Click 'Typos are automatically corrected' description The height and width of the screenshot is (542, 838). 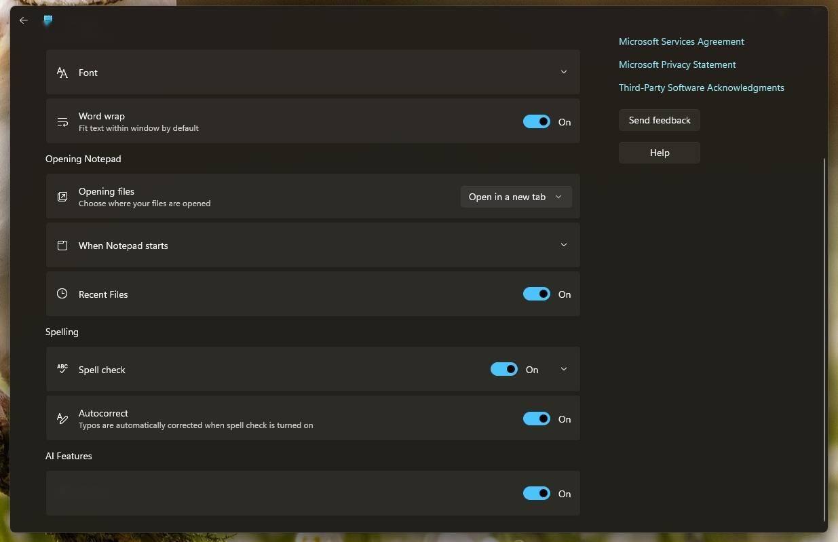(195, 425)
